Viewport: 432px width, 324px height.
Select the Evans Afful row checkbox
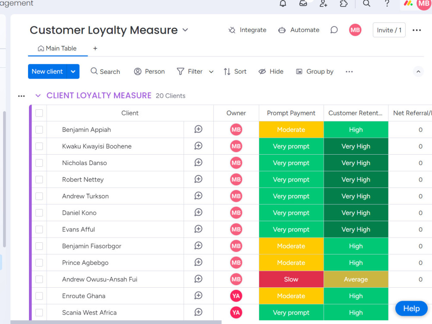point(39,229)
